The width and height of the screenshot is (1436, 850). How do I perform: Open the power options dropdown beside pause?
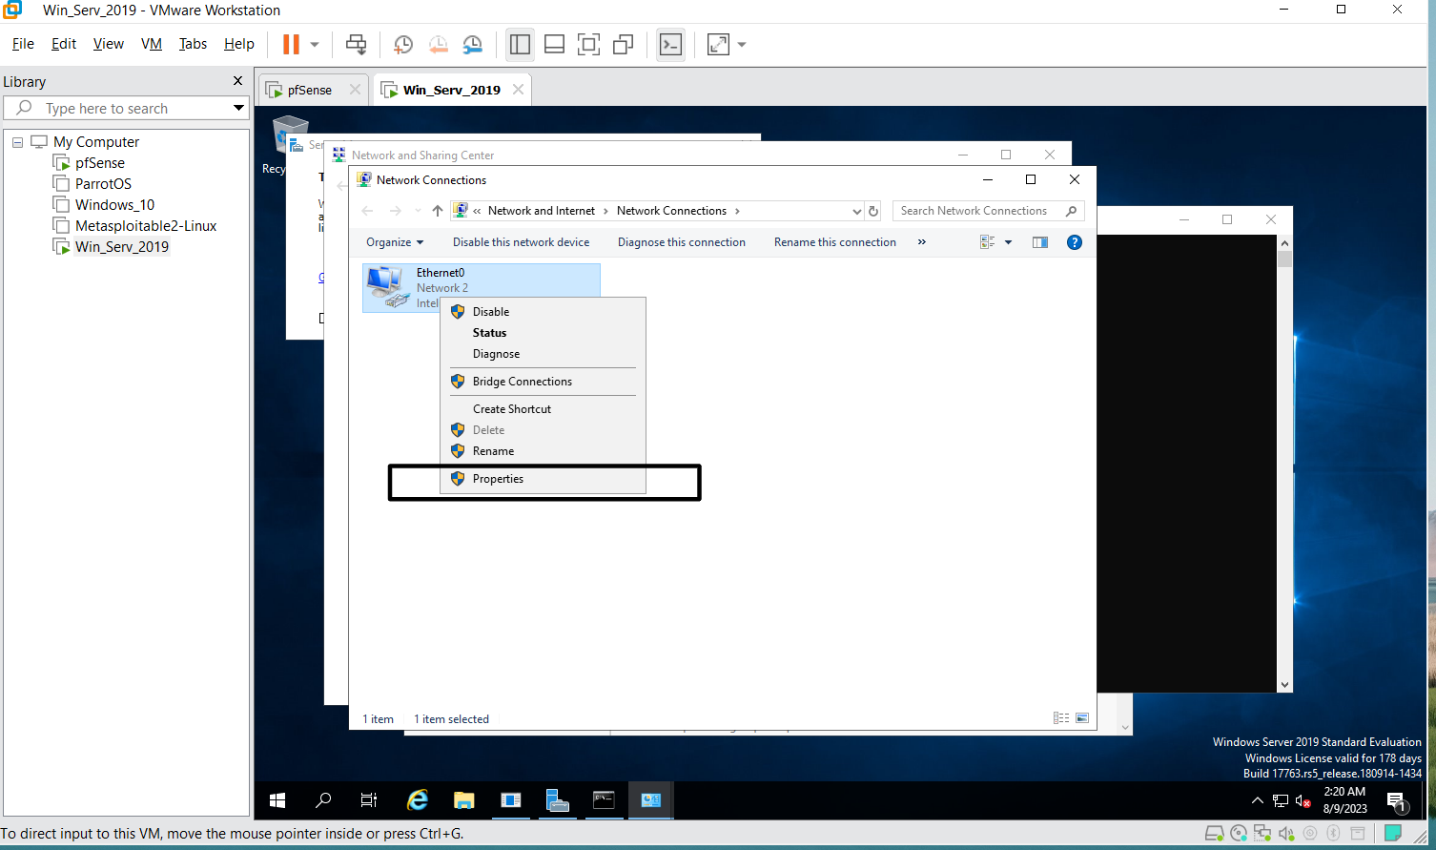[315, 44]
